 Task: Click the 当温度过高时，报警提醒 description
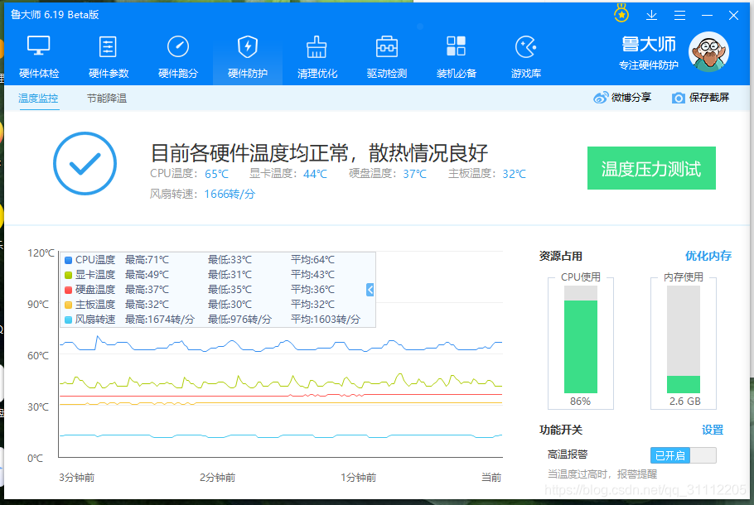click(x=602, y=474)
